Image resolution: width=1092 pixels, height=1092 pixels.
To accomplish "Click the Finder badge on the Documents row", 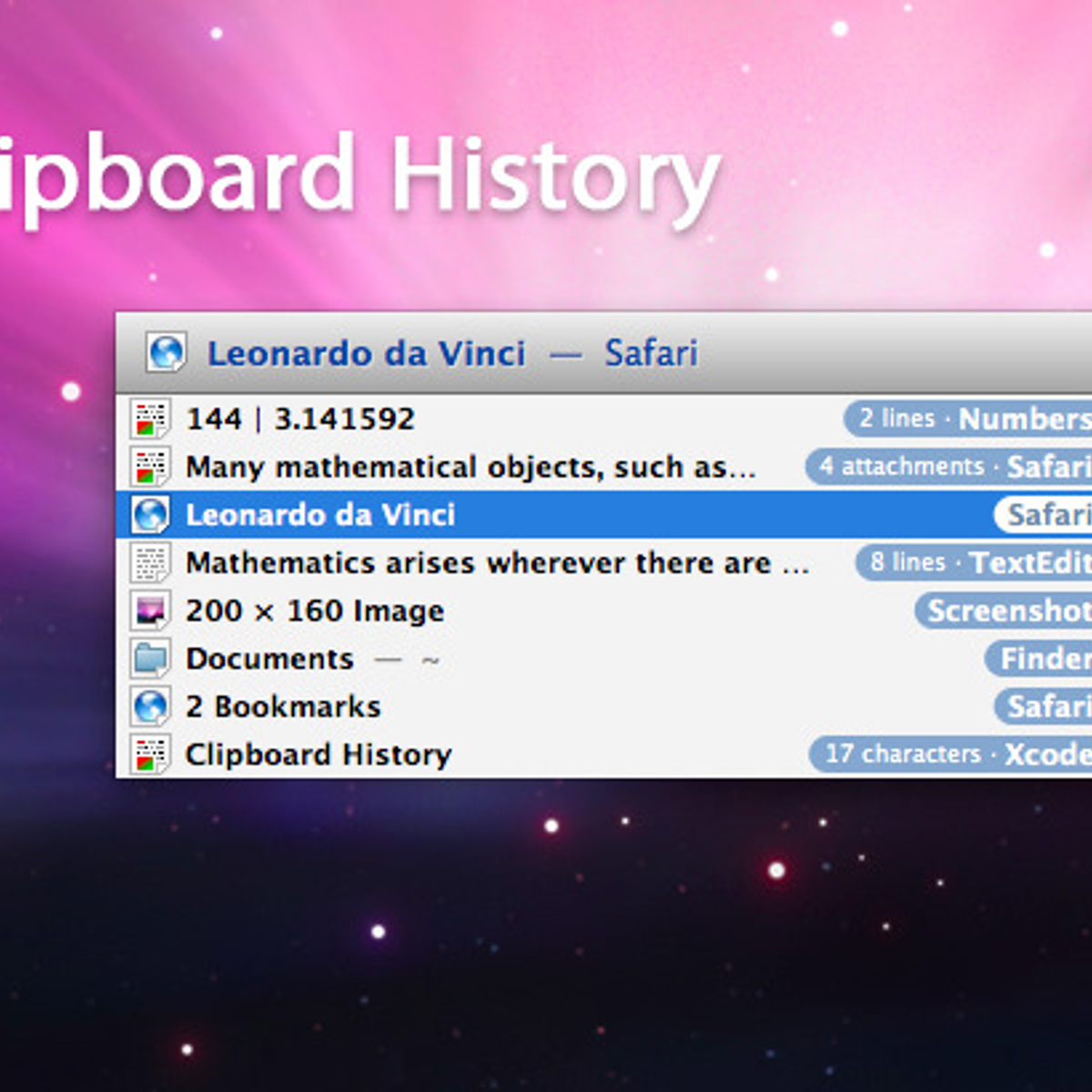I will (x=1041, y=659).
